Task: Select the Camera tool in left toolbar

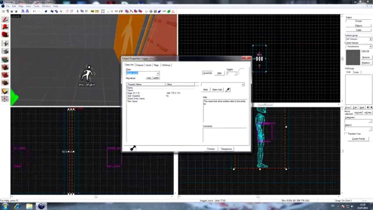Action: click(x=5, y=35)
